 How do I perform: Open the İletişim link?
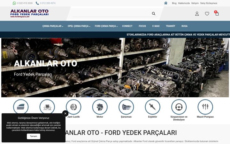pos(195,3)
